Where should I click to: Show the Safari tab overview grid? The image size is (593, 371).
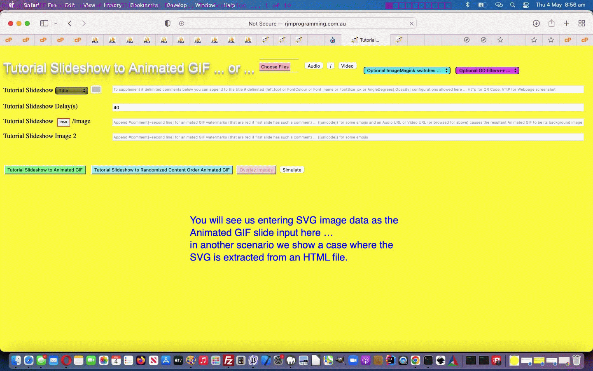[581, 23]
